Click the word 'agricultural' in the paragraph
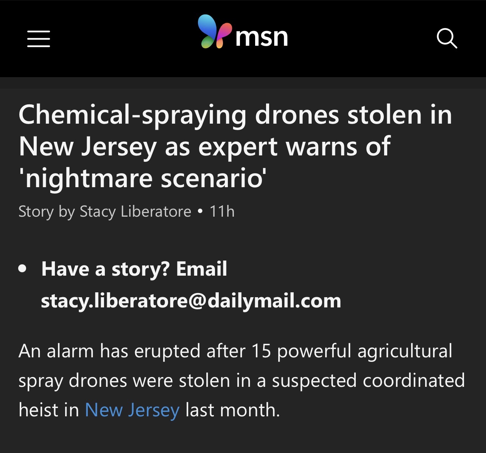486x453 pixels. [x=405, y=351]
